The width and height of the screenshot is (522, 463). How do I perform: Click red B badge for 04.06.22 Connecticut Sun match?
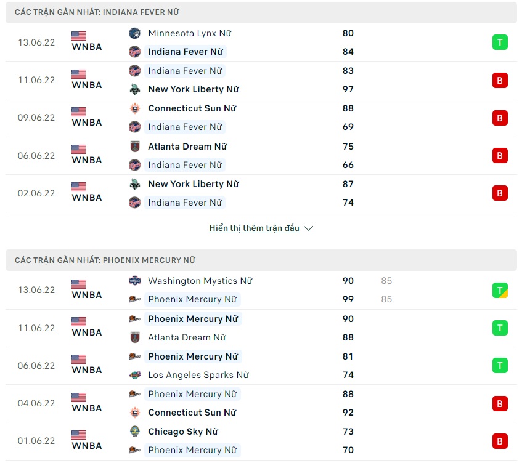point(500,403)
